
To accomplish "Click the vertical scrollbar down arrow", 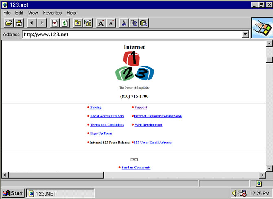I will point(269,168).
